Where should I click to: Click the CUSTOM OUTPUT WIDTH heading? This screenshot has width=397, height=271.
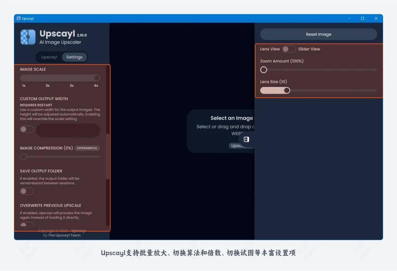point(44,98)
